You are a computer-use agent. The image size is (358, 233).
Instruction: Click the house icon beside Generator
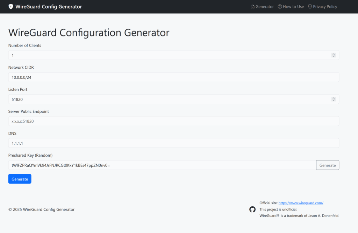click(x=252, y=7)
